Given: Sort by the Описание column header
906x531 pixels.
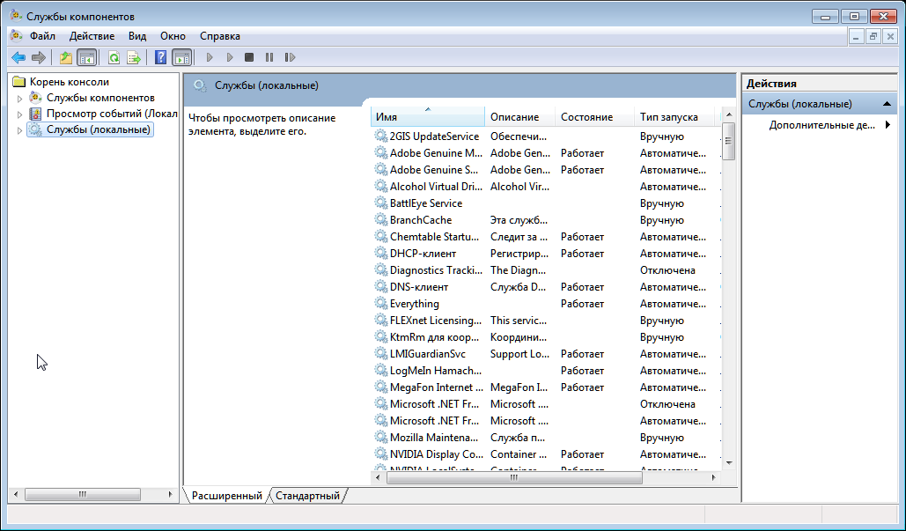Looking at the screenshot, I should (520, 117).
